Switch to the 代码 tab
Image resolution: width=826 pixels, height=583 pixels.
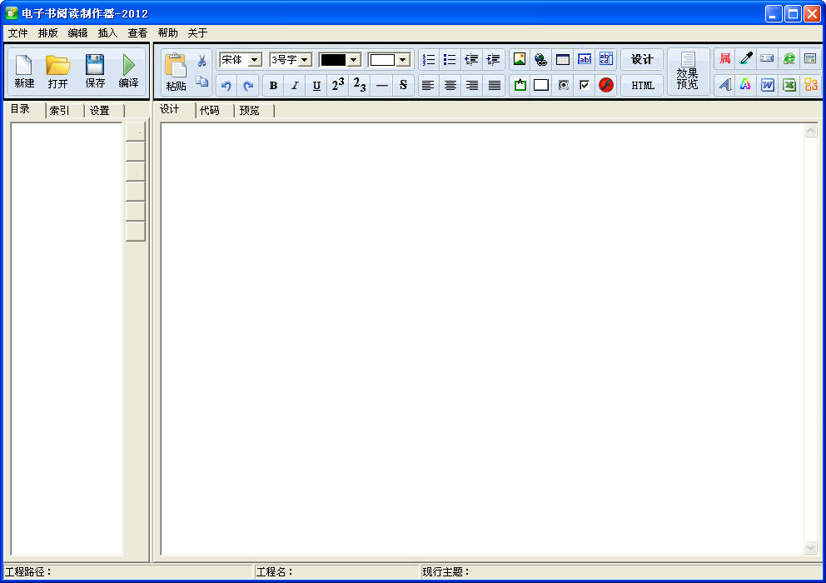point(214,110)
